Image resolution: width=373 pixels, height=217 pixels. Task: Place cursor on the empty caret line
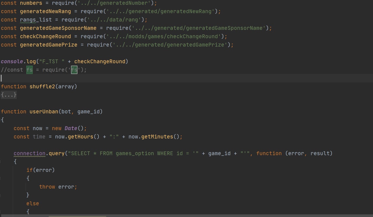tap(186, 78)
